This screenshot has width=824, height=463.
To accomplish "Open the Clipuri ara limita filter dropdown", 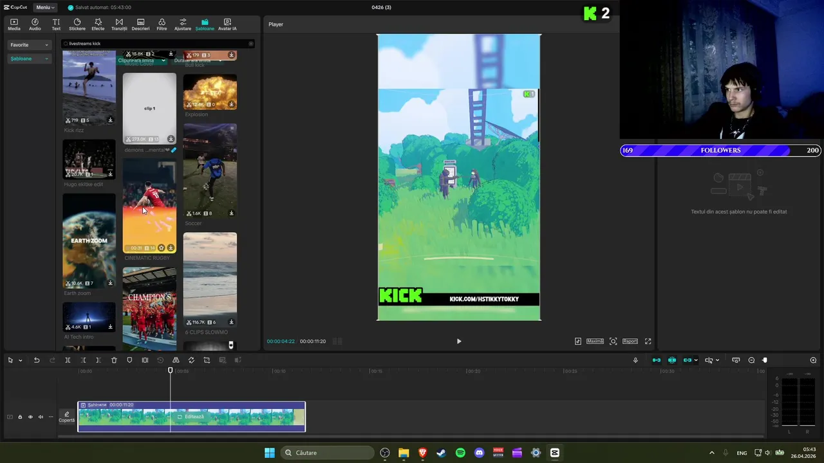I will tap(142, 60).
